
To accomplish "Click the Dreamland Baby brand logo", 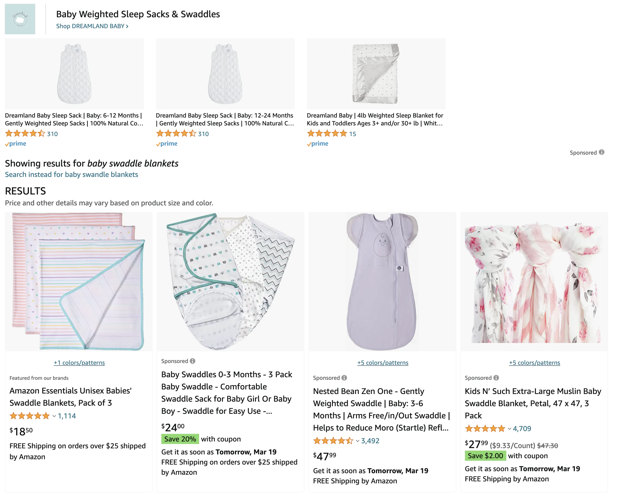I will (x=20, y=19).
